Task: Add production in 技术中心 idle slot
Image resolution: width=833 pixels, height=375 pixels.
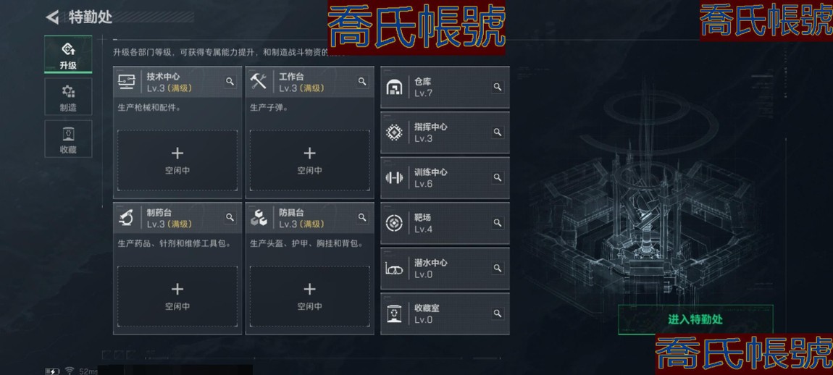Action: pos(177,161)
